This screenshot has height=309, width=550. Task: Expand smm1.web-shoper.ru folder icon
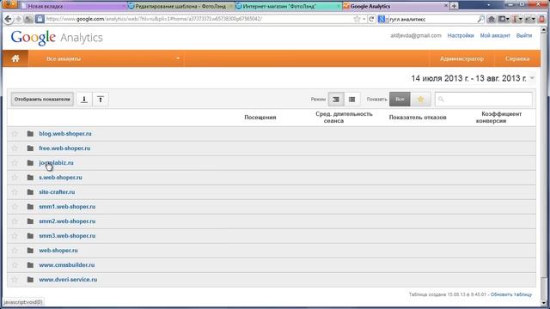click(30, 207)
